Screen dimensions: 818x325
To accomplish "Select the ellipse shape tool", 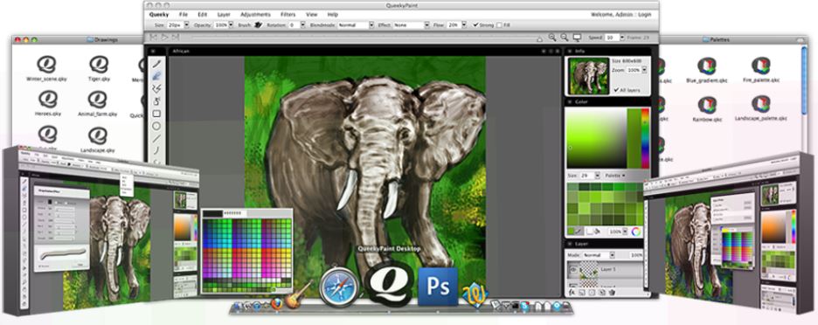I will point(156,127).
